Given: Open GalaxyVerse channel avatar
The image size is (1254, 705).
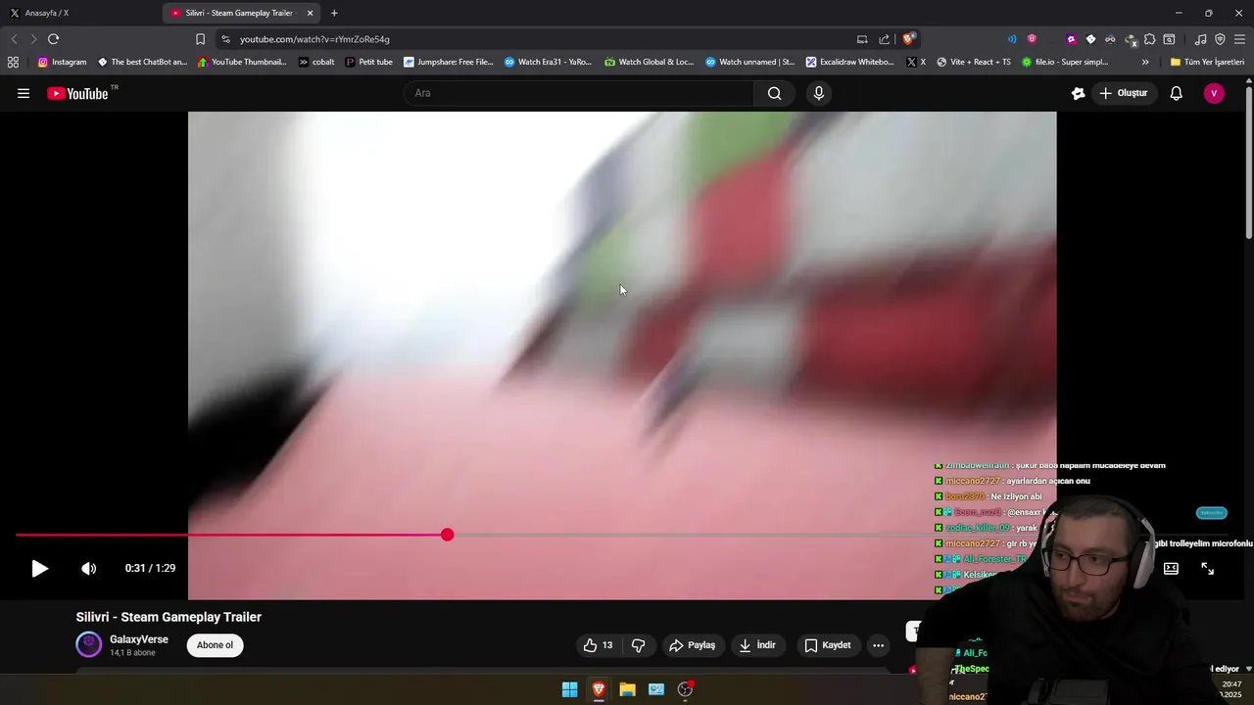Looking at the screenshot, I should point(88,644).
